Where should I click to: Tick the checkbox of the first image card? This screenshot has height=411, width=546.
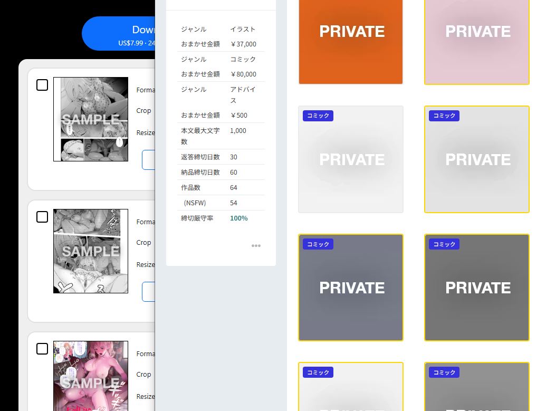coord(42,84)
